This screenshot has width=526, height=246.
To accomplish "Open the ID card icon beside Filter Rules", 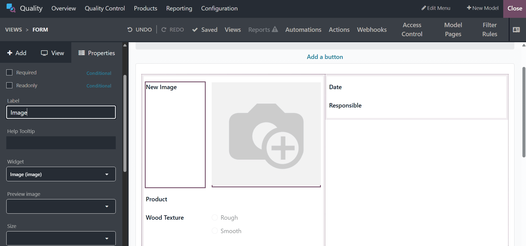I will [516, 30].
